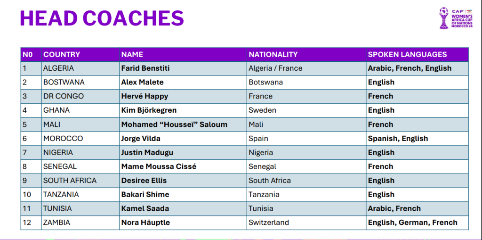Click the N0 column header

[x=31, y=55]
